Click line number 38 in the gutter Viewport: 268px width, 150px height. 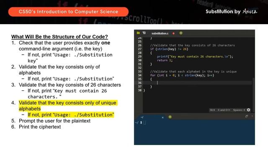pos(140,90)
